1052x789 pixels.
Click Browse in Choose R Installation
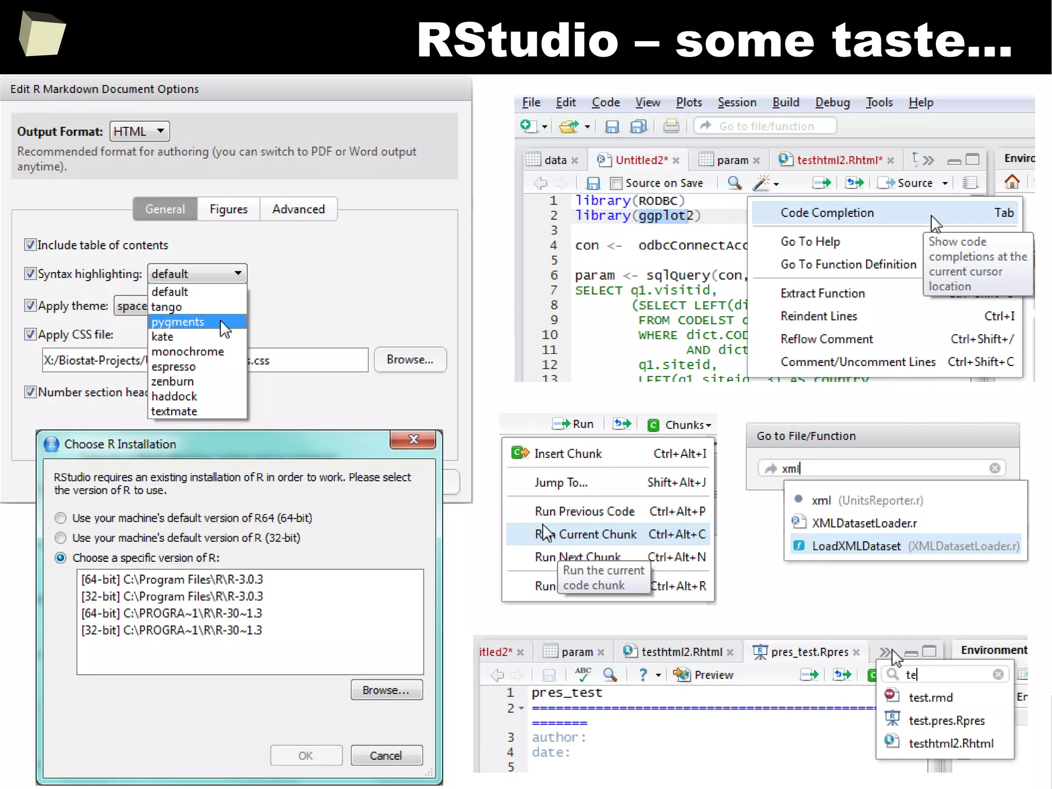click(x=386, y=690)
